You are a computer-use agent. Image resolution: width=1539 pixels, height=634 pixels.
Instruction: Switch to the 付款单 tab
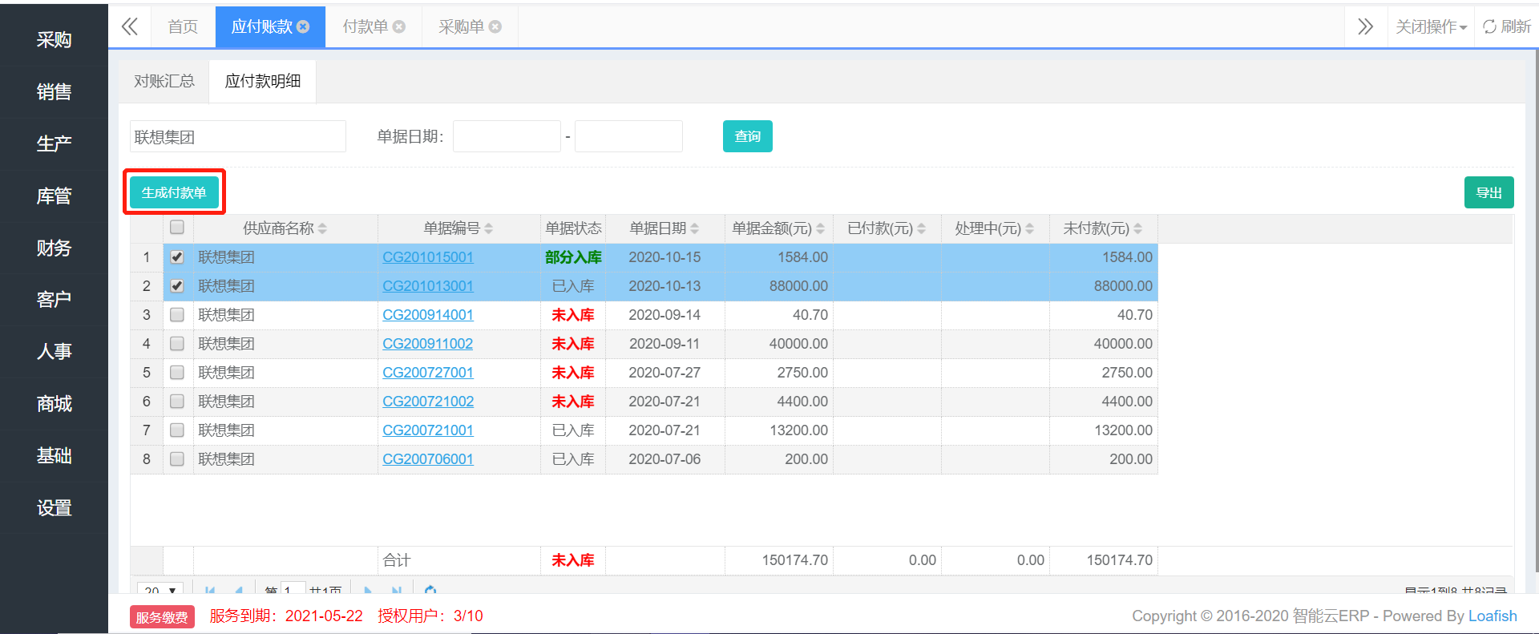(x=374, y=26)
